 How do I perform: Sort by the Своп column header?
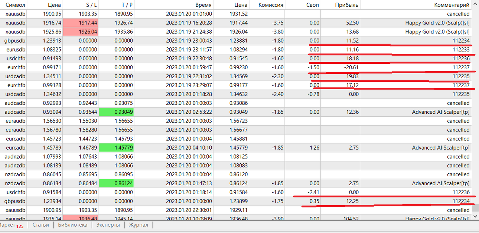(313, 5)
